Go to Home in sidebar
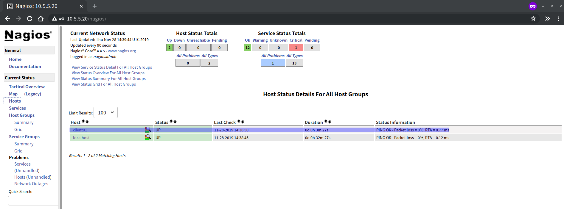 15,59
